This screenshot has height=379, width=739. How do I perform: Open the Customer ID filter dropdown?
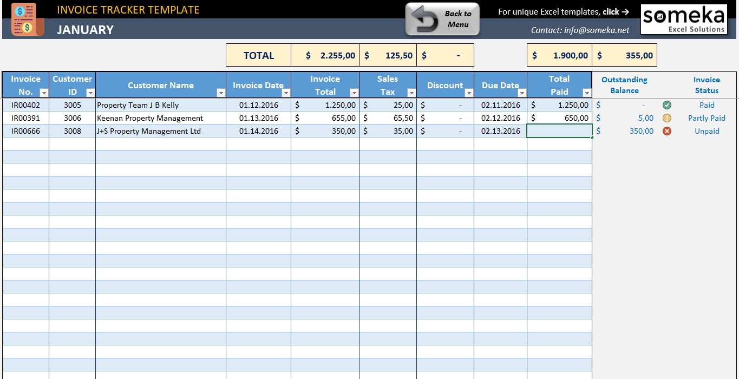pyautogui.click(x=91, y=93)
